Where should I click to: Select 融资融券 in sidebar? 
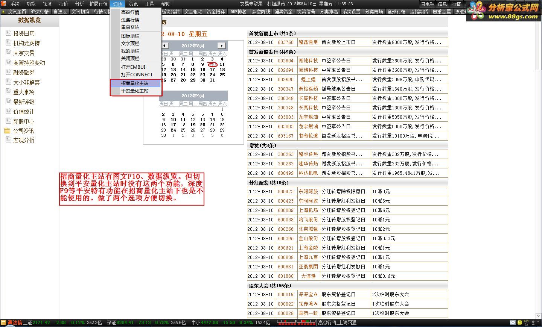point(24,73)
